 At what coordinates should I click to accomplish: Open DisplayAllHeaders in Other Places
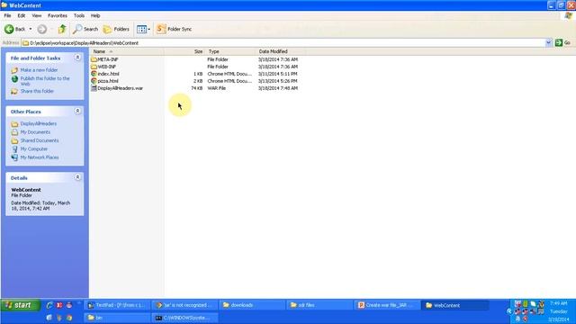(x=38, y=124)
